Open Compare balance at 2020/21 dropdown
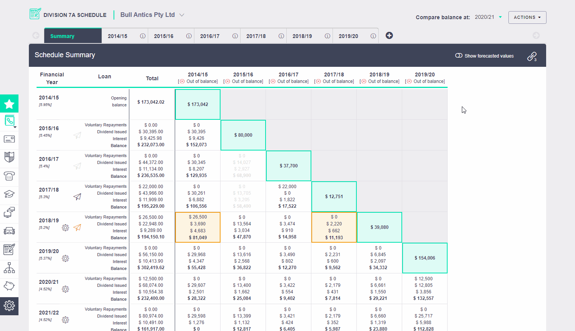 (x=488, y=17)
